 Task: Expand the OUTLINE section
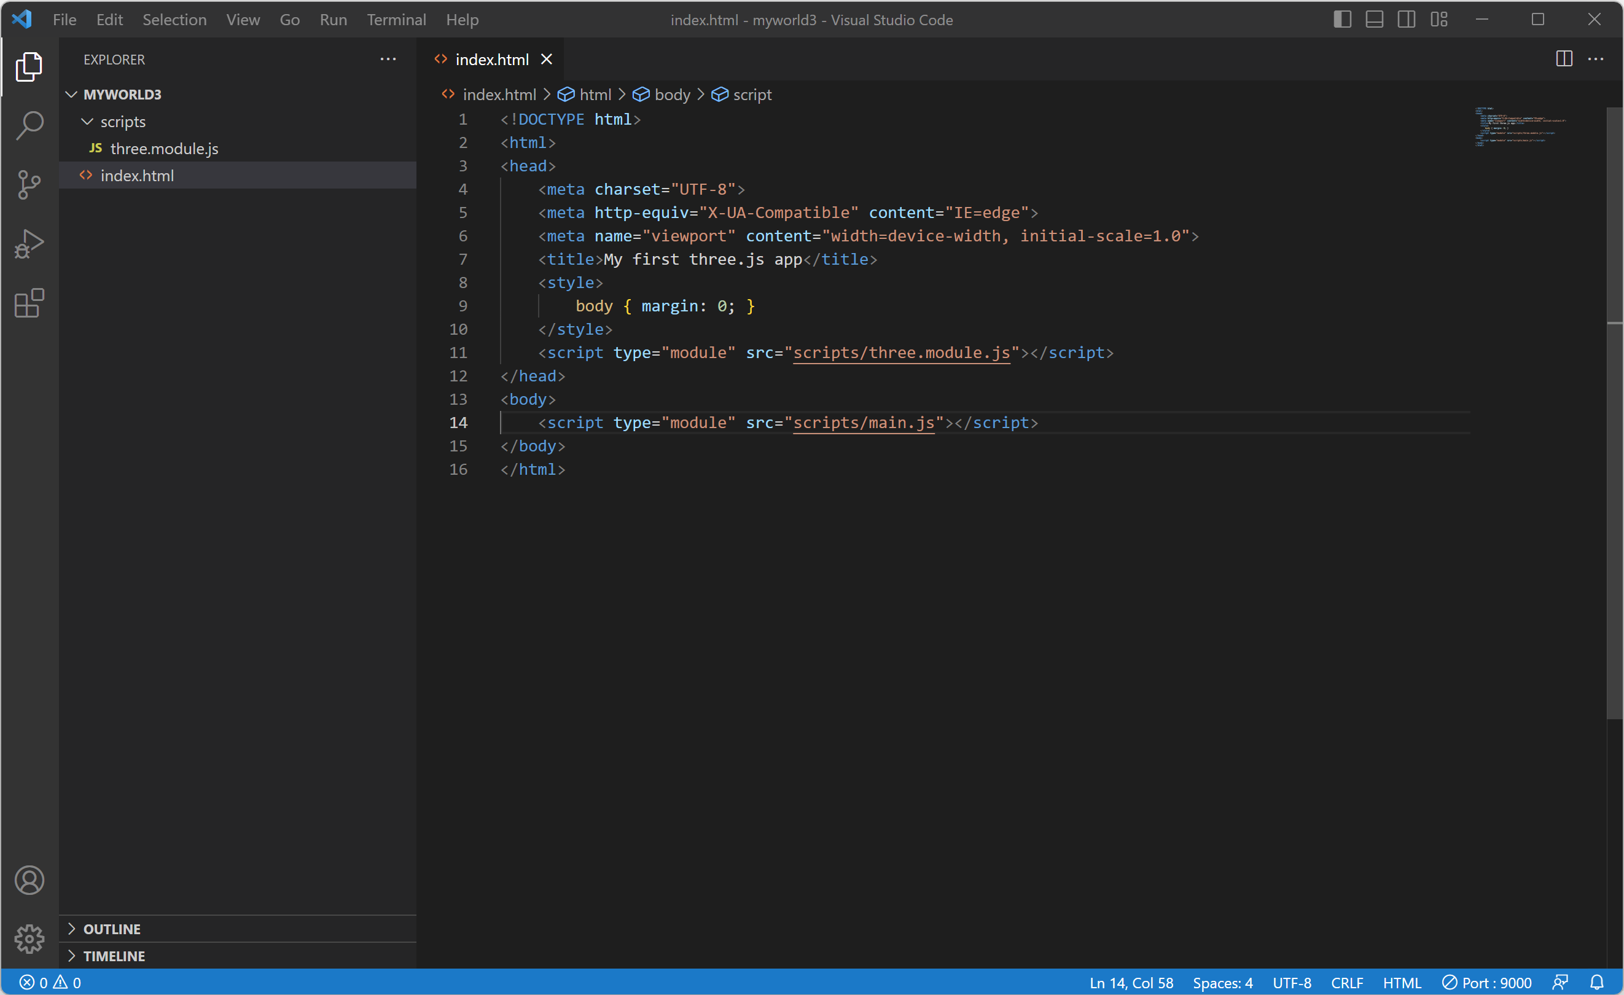(x=111, y=929)
